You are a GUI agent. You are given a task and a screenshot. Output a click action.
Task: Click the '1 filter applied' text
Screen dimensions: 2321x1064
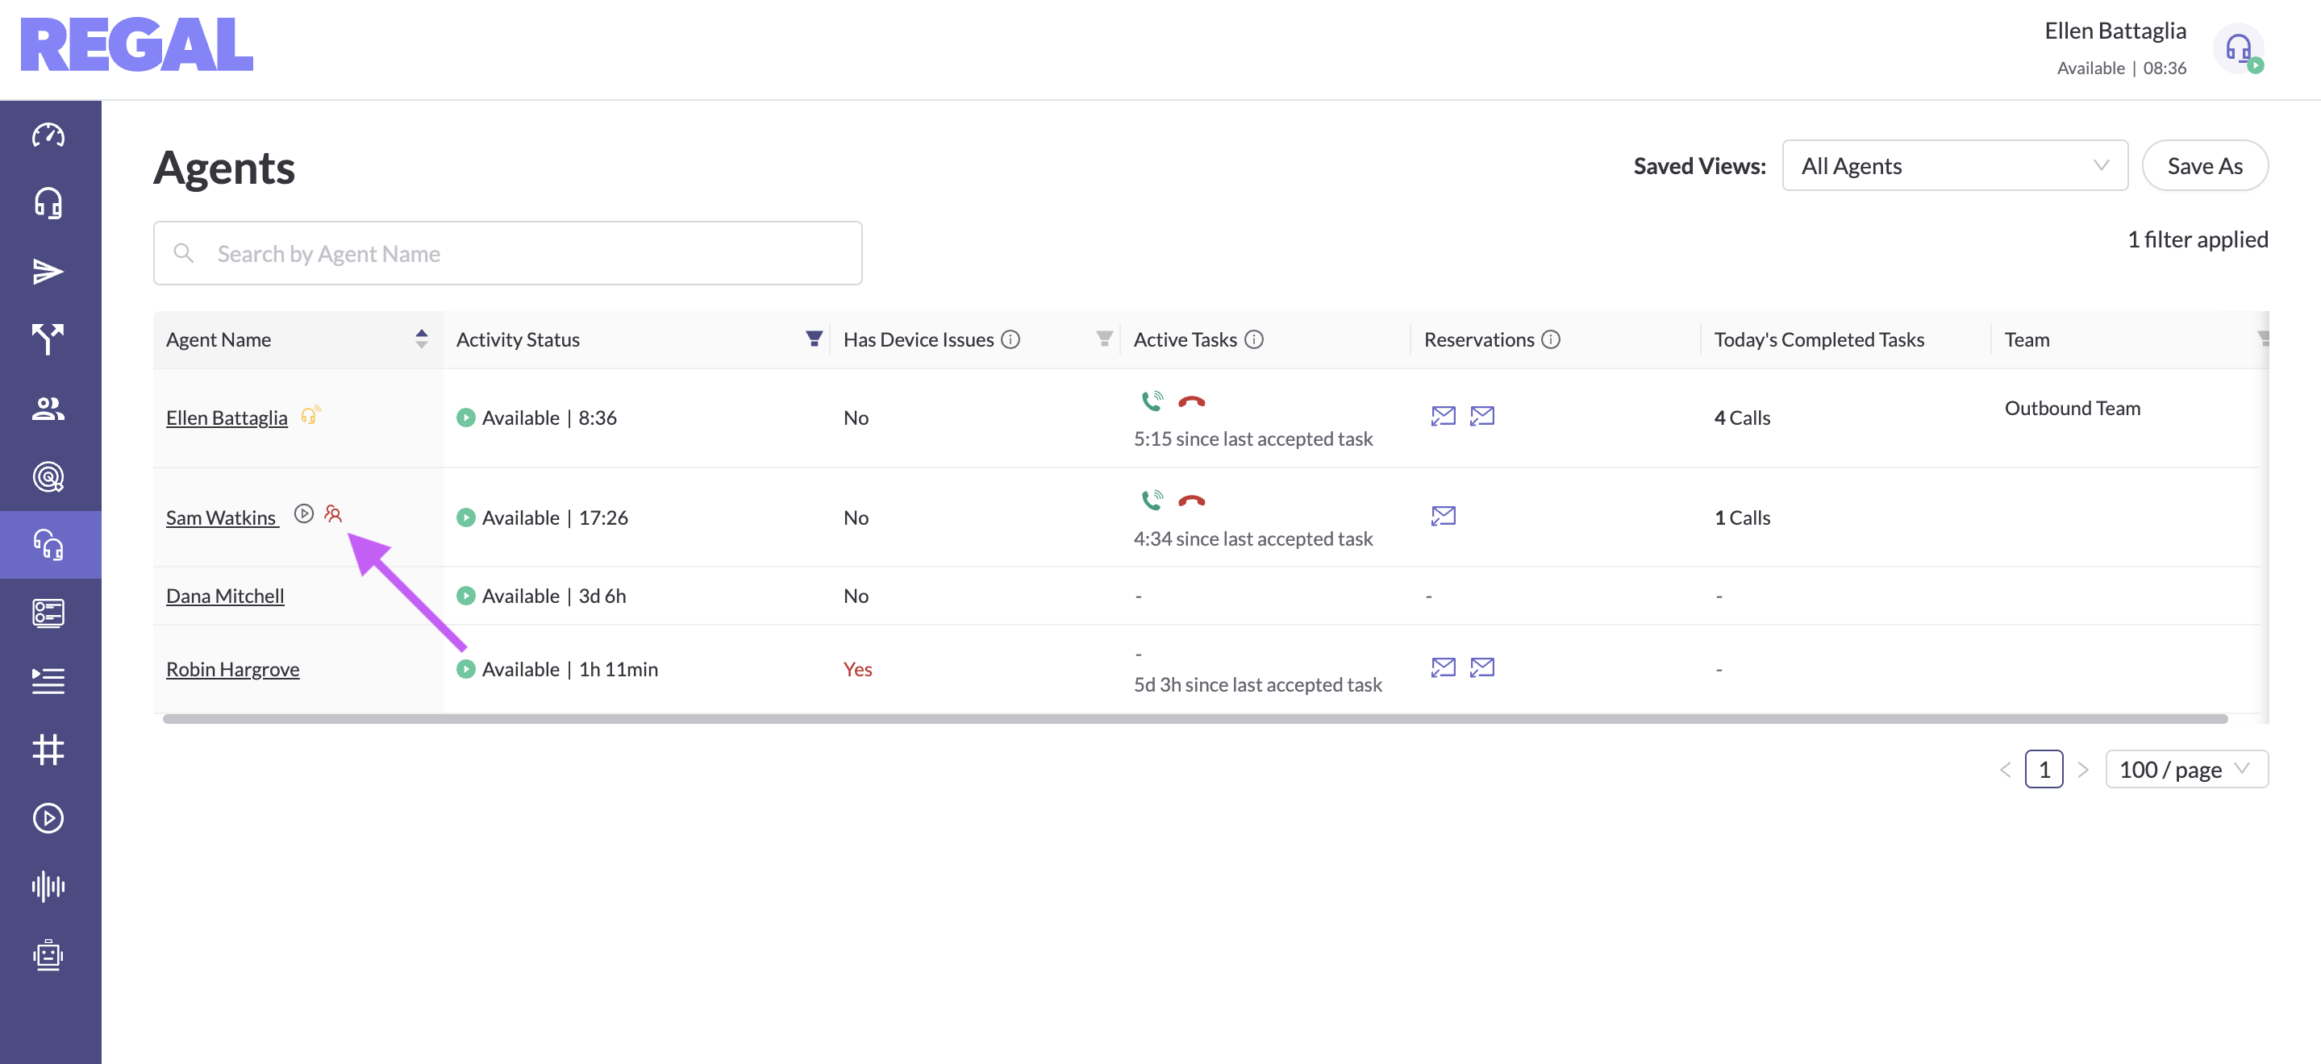pos(2198,239)
